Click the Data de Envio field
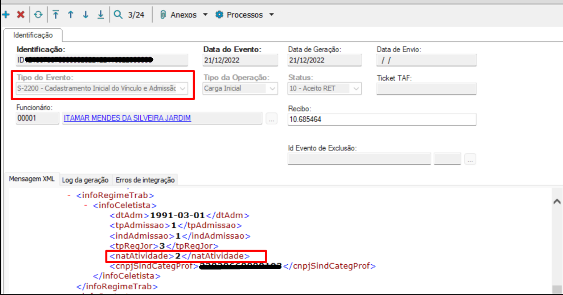The width and height of the screenshot is (563, 295). click(x=427, y=60)
